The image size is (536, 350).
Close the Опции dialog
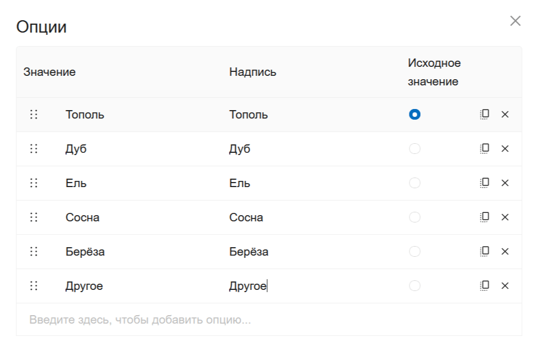(516, 21)
